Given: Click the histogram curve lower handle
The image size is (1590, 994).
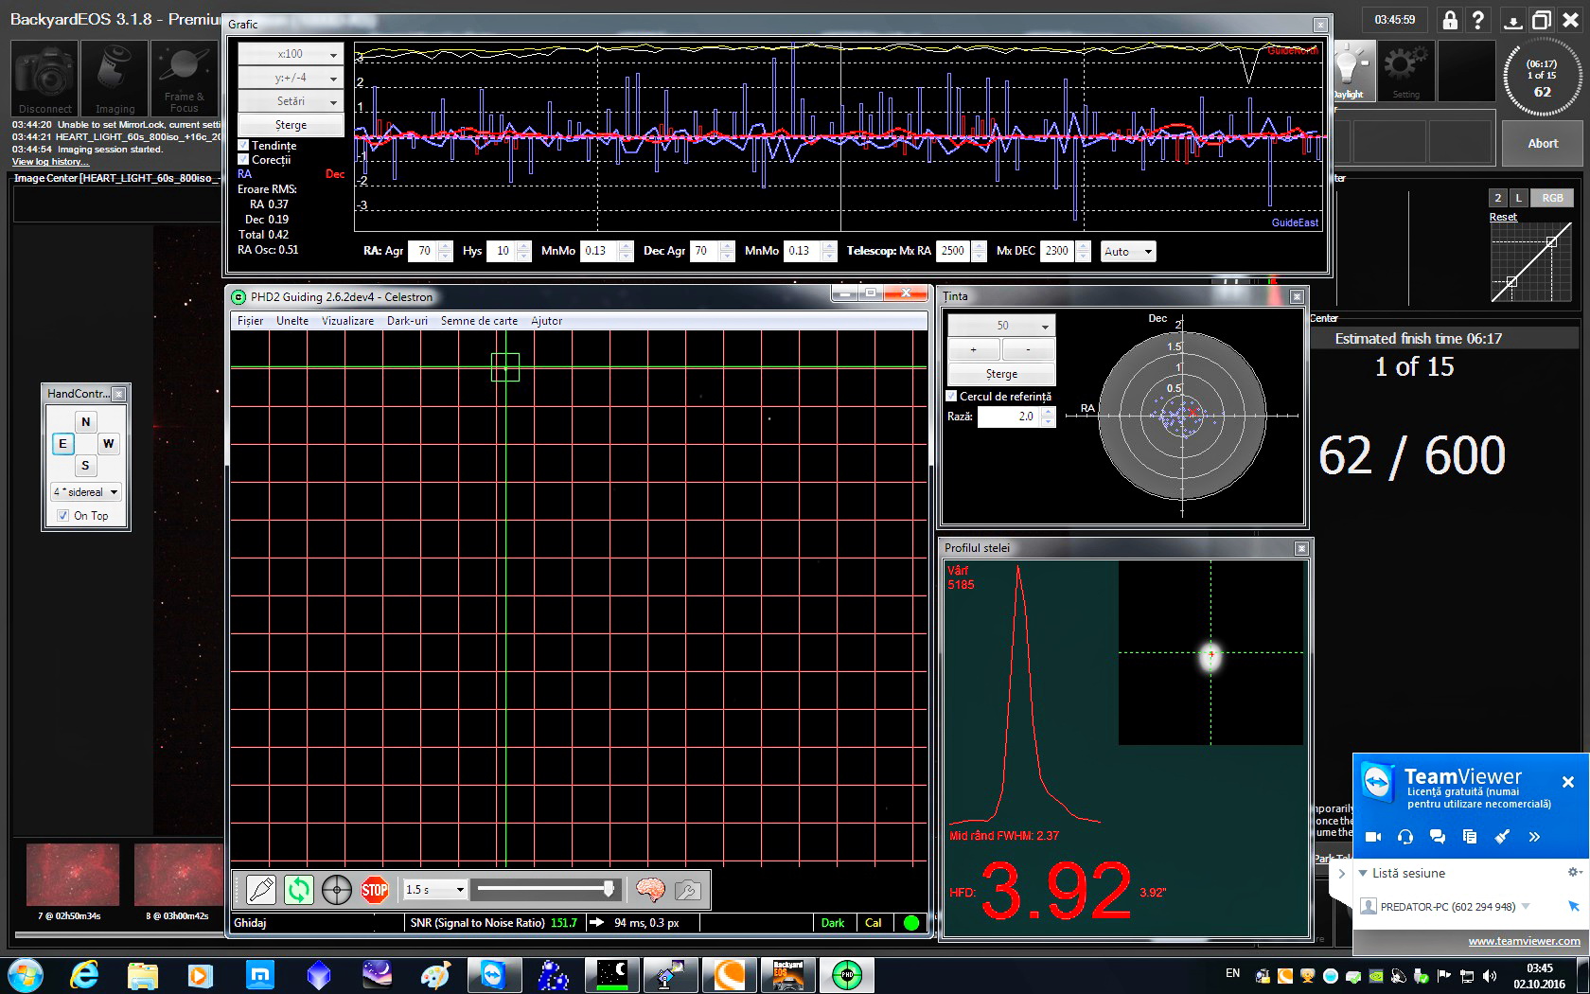Looking at the screenshot, I should click(1511, 282).
